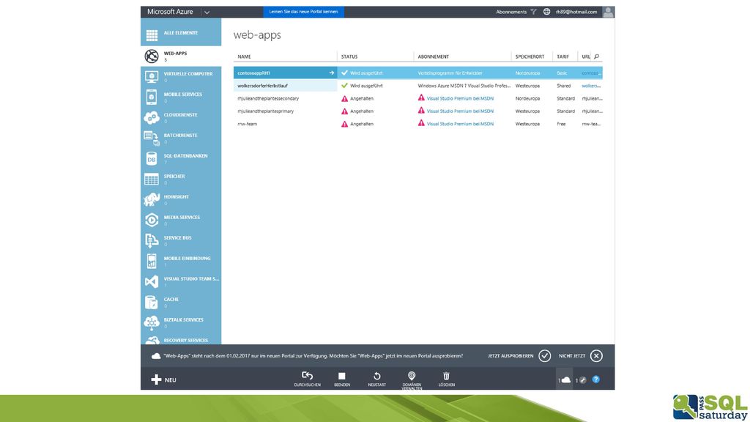Go to Service Bus
The height and width of the screenshot is (422, 750).
[x=181, y=240]
